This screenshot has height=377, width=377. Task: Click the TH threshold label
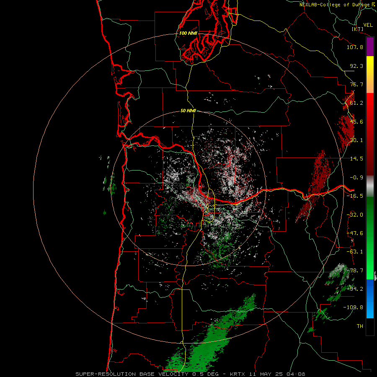360,326
